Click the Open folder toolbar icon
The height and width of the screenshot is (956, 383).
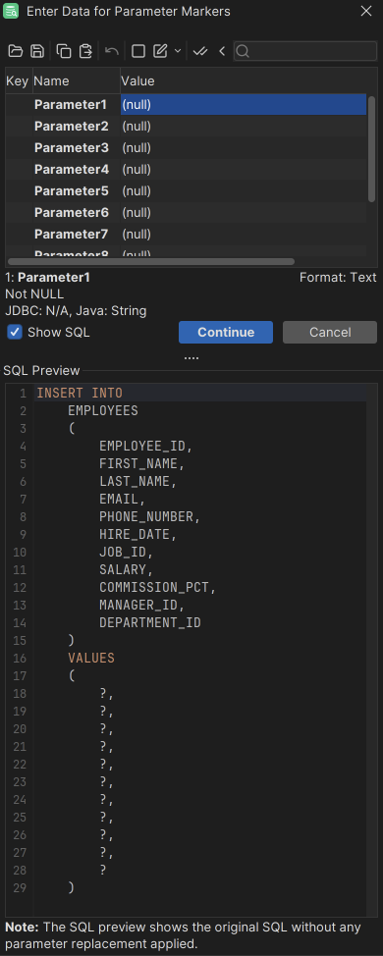[x=16, y=51]
